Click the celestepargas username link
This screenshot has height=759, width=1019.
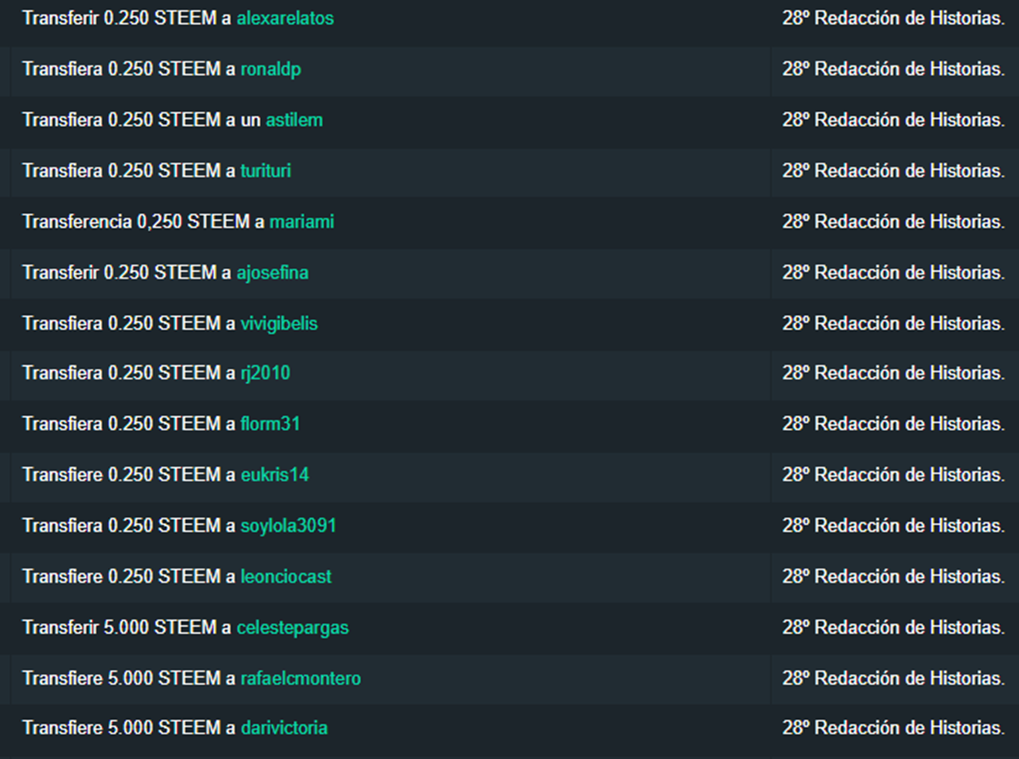[292, 628]
